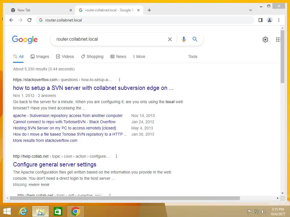Image resolution: width=290 pixels, height=217 pixels.
Task: Clear the Google search box text
Action: point(170,39)
